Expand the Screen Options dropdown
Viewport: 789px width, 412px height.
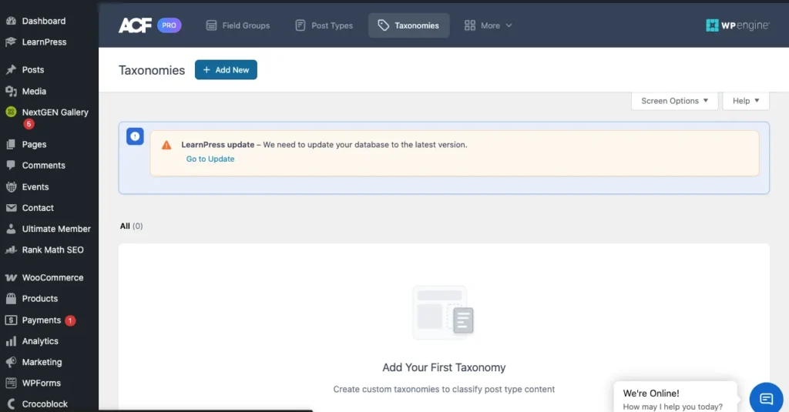point(674,101)
